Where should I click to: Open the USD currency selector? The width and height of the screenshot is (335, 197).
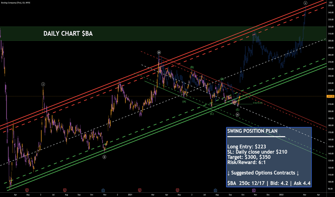pos(331,3)
